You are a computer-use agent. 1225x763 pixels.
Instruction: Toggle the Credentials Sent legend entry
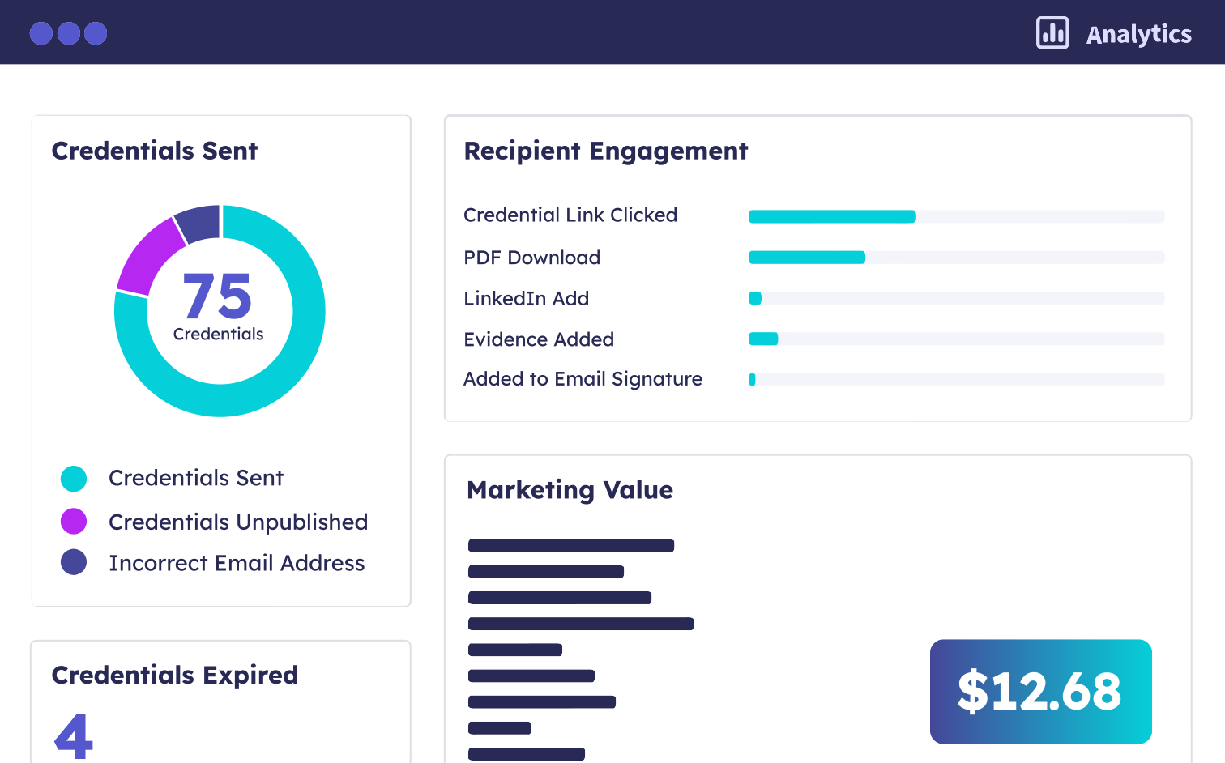tap(196, 478)
